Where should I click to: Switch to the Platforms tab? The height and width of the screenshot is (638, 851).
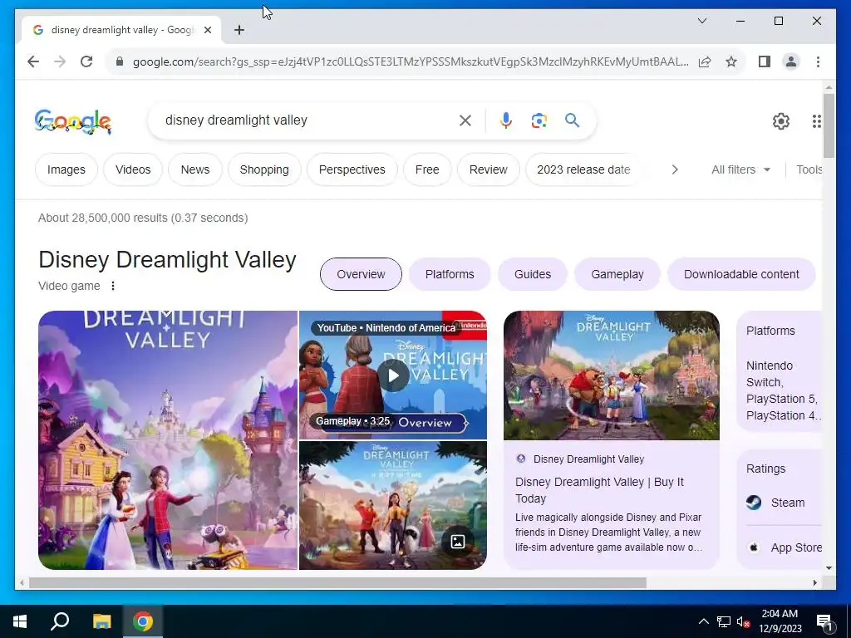click(x=450, y=274)
